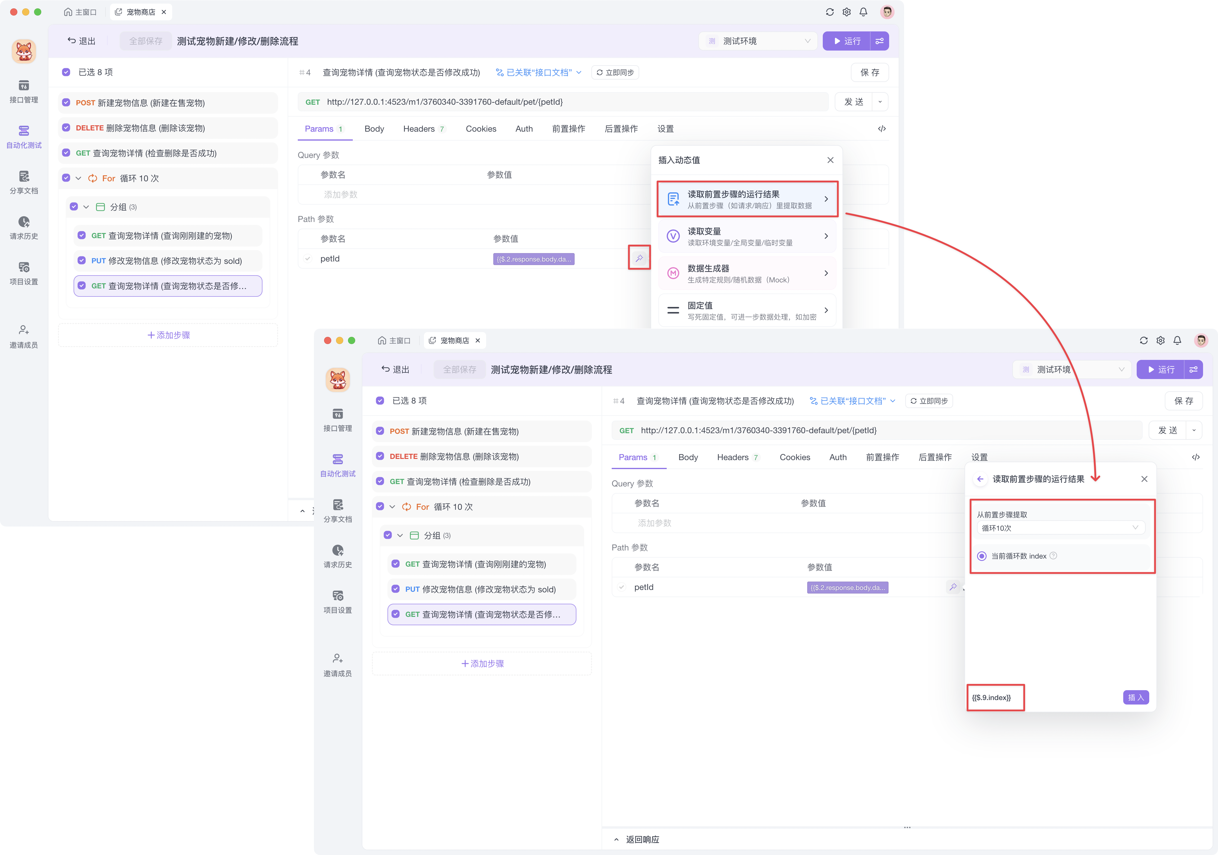
Task: Open the 测试环境 environment dropdown
Action: point(759,41)
